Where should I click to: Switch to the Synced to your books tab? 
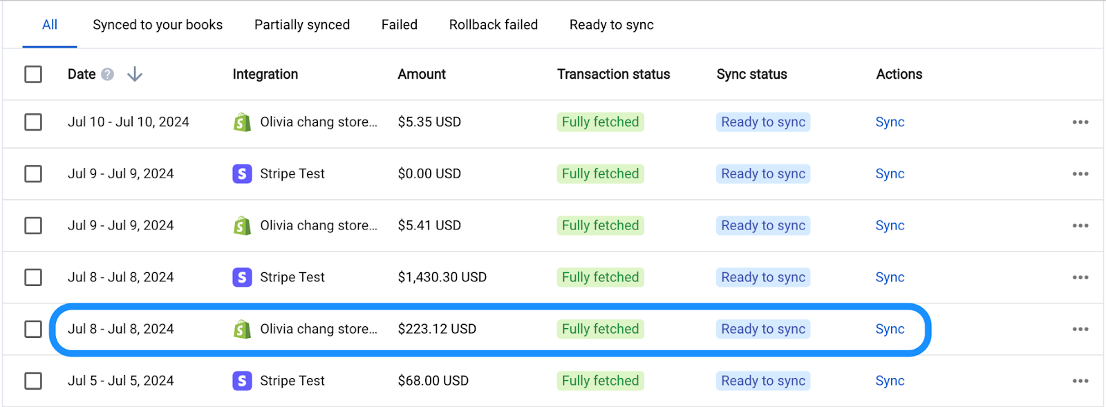coord(158,25)
